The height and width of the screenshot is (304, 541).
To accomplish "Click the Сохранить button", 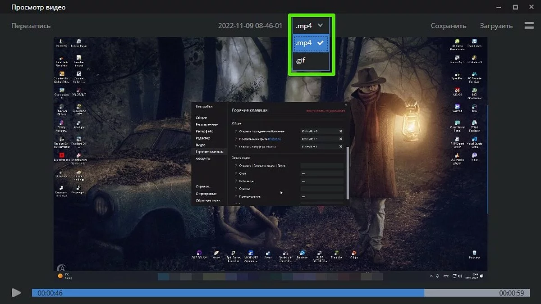I will coord(448,26).
